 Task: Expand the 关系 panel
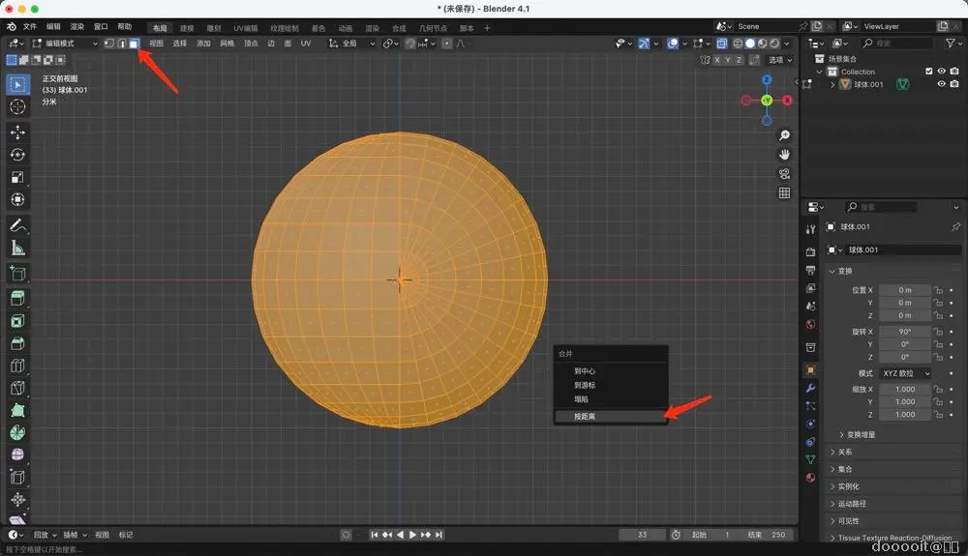point(845,452)
